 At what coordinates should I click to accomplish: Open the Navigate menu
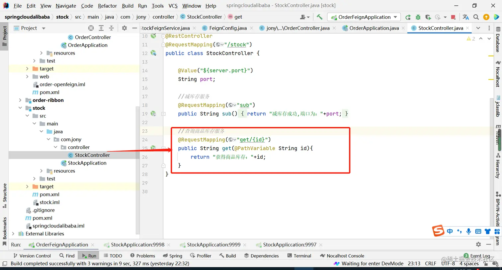tap(66, 6)
